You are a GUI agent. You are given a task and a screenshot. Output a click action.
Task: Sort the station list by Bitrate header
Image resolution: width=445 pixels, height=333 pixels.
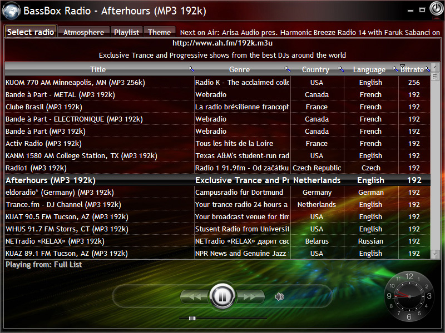pyautogui.click(x=412, y=69)
